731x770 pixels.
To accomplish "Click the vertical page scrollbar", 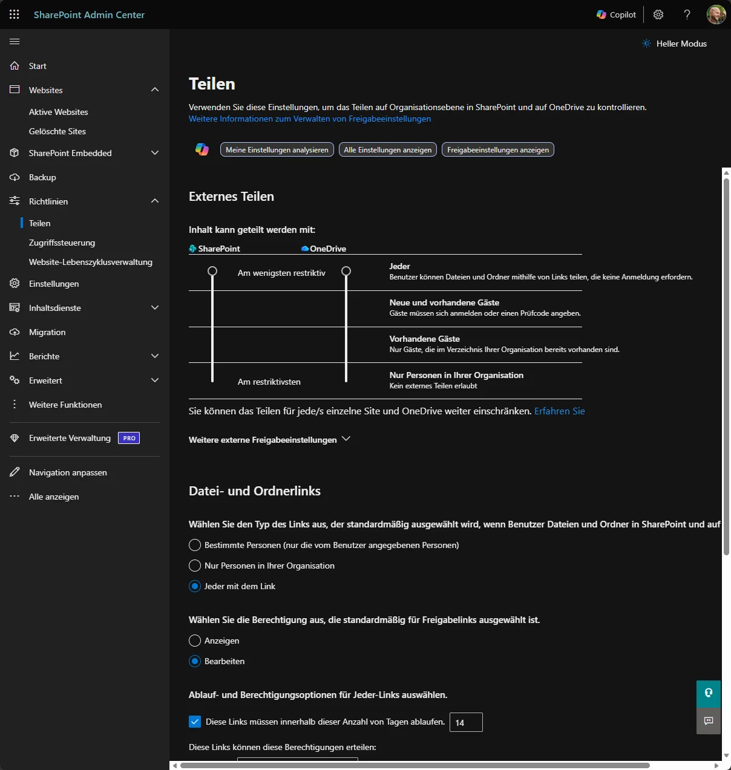I will 727,367.
